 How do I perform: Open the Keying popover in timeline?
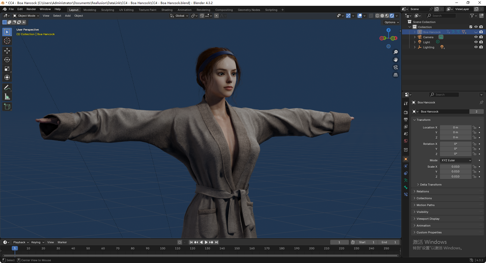click(x=38, y=242)
